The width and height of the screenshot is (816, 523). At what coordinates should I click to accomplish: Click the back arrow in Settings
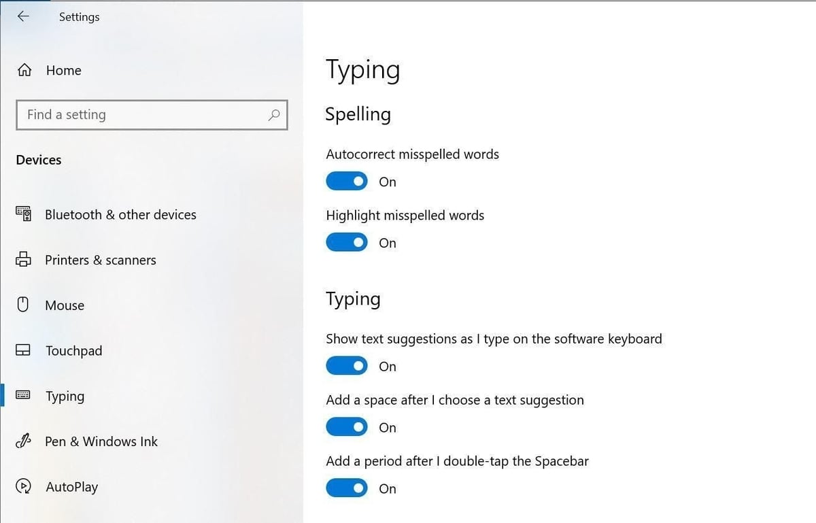tap(23, 16)
